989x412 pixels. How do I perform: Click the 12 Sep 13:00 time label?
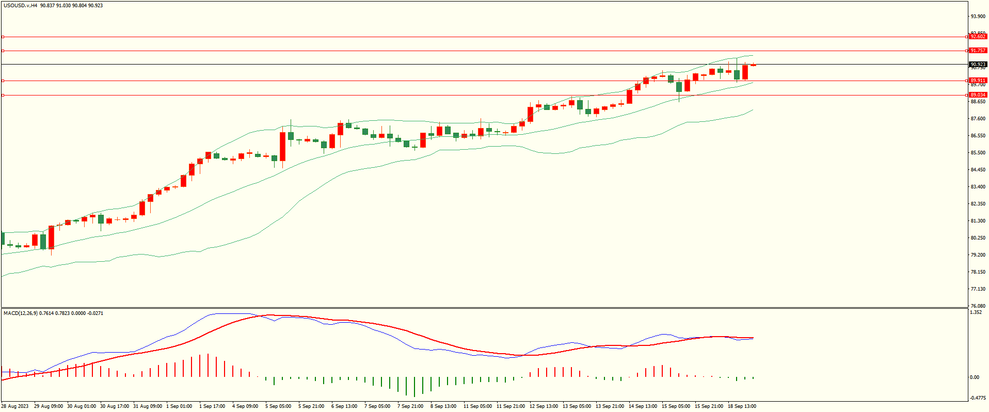click(544, 406)
